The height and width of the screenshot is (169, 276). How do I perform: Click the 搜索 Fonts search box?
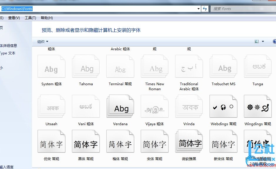click(x=243, y=9)
